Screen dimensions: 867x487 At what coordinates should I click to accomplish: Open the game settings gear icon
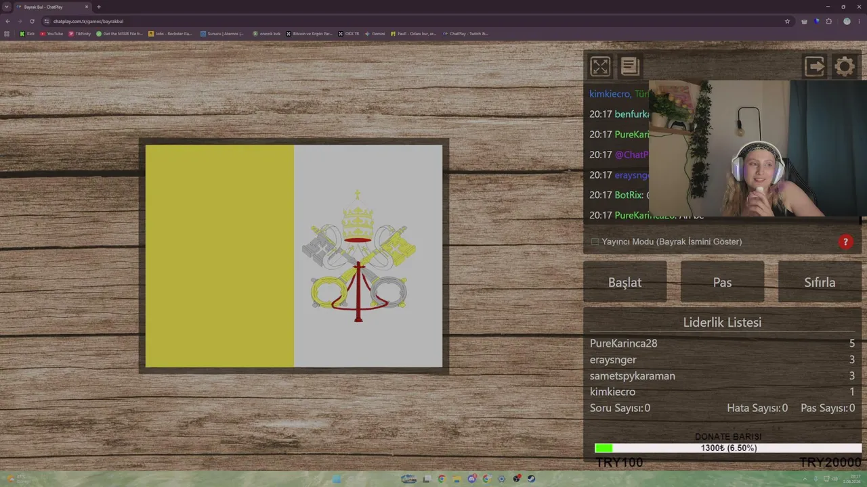click(845, 66)
